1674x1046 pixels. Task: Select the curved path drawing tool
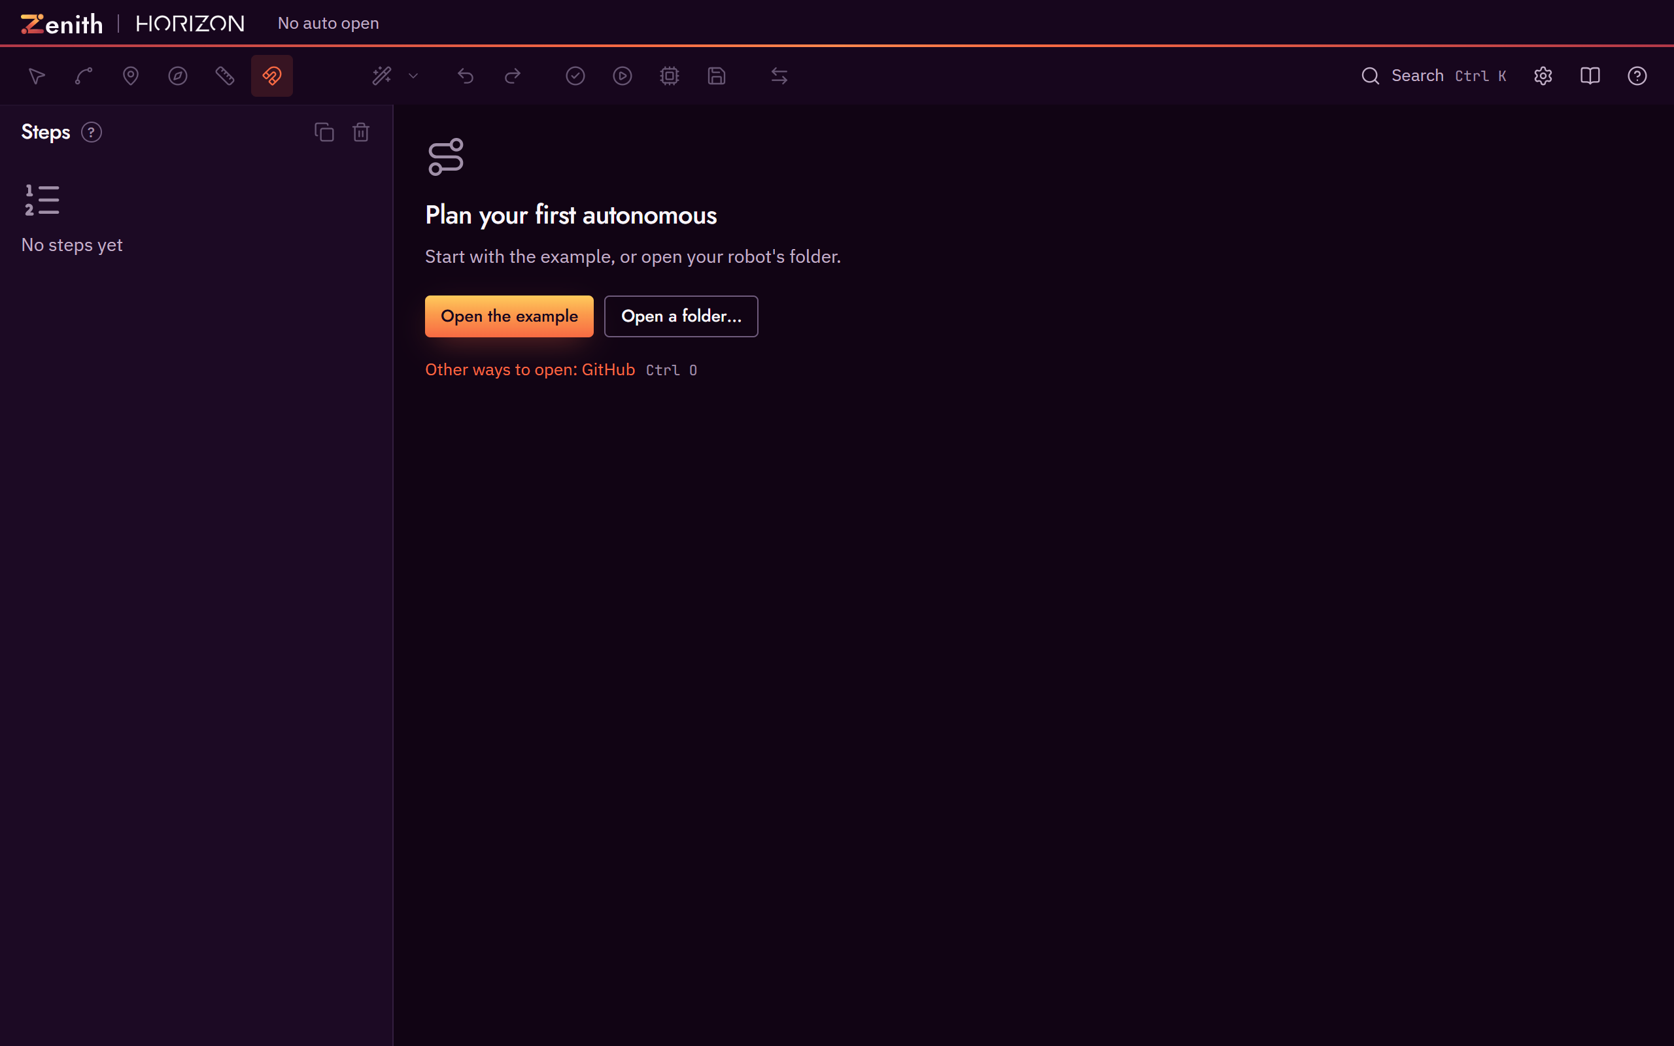pos(84,76)
